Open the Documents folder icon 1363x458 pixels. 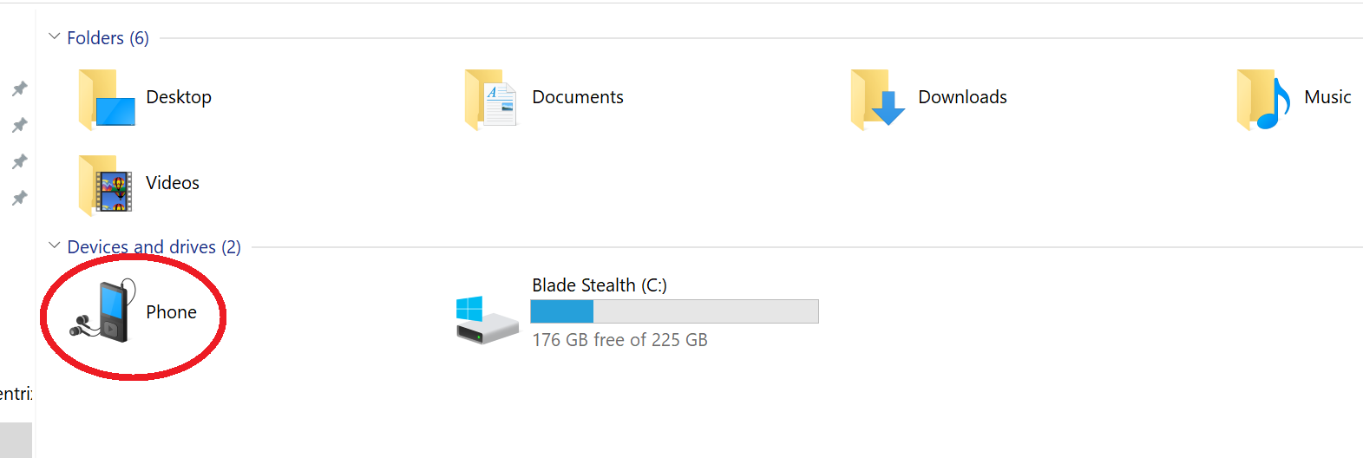[491, 99]
